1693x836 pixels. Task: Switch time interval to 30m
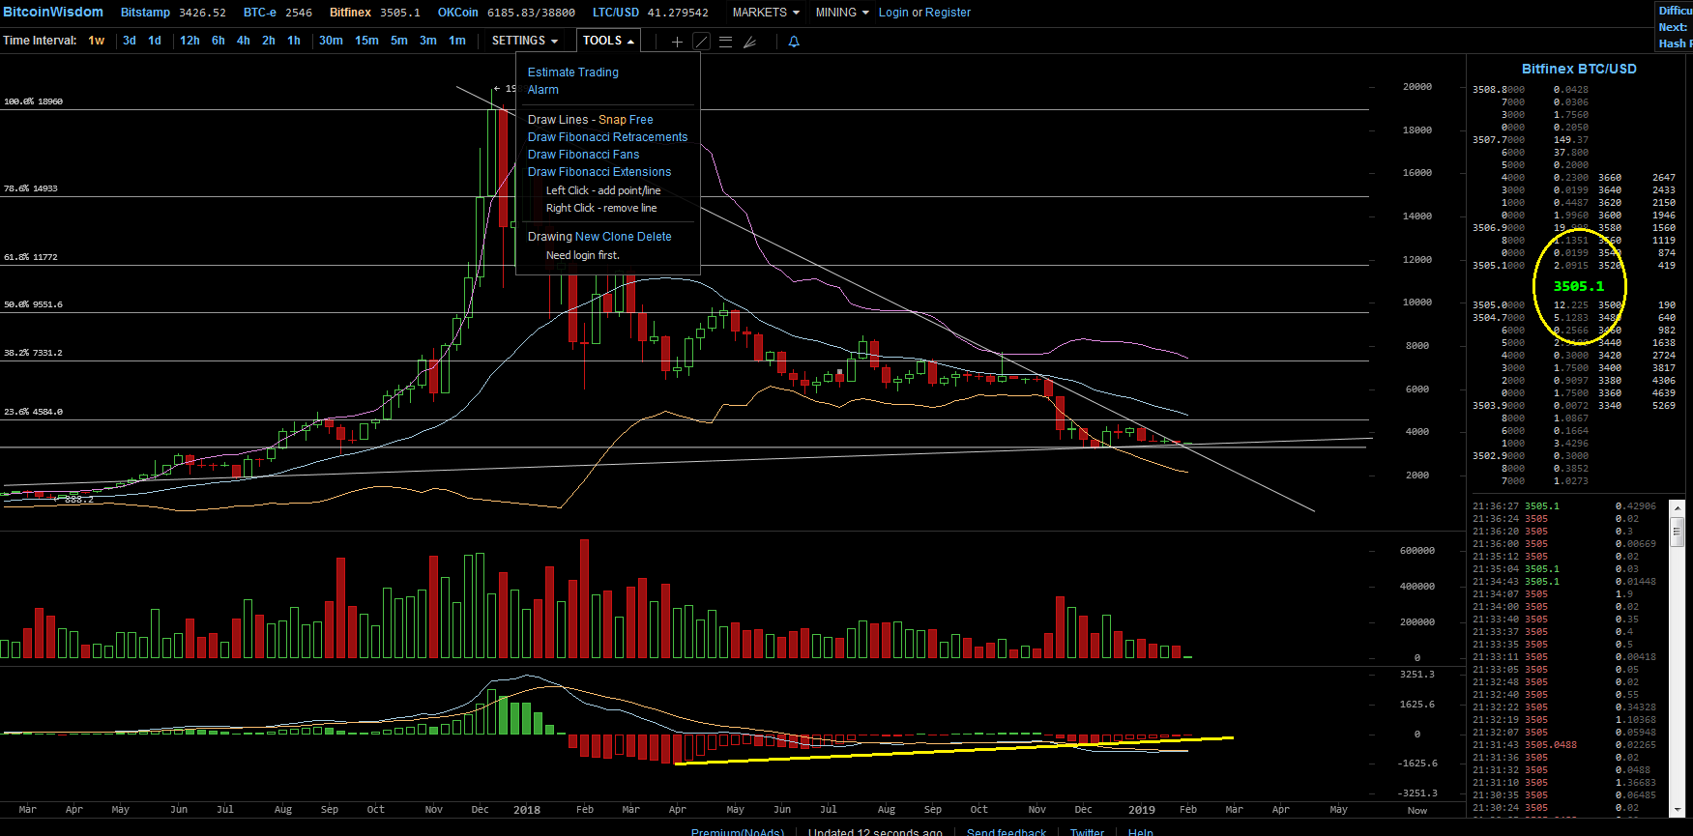pyautogui.click(x=331, y=41)
